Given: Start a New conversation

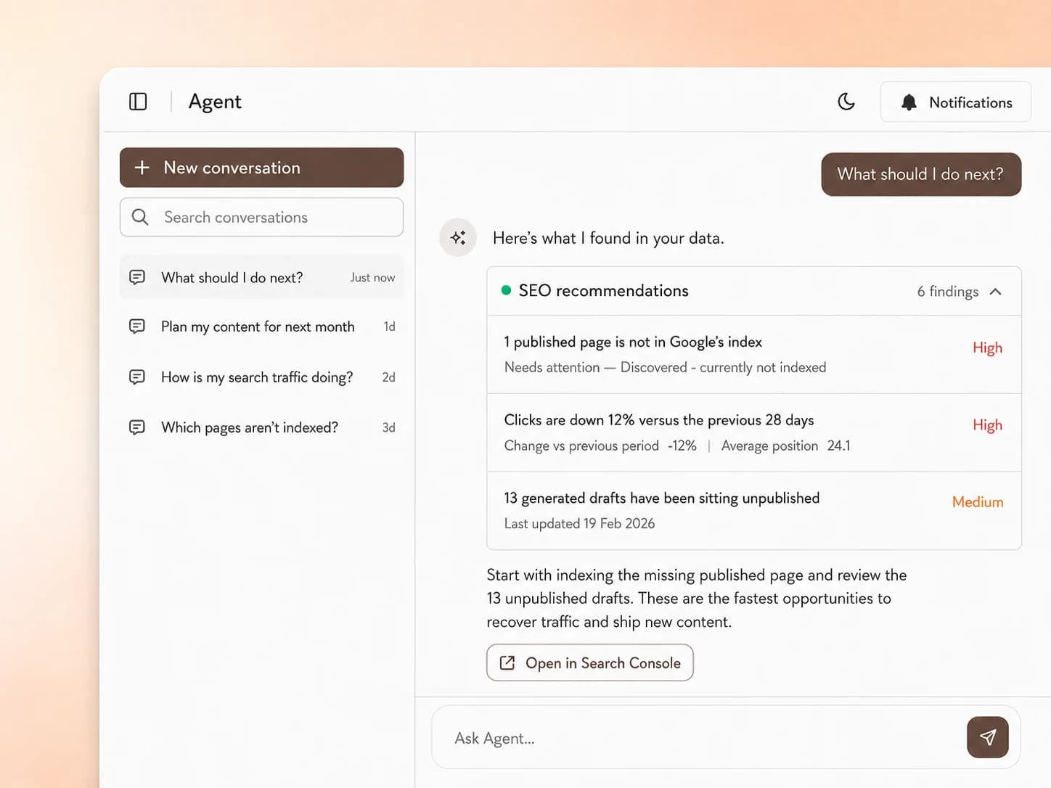Looking at the screenshot, I should click(x=261, y=168).
